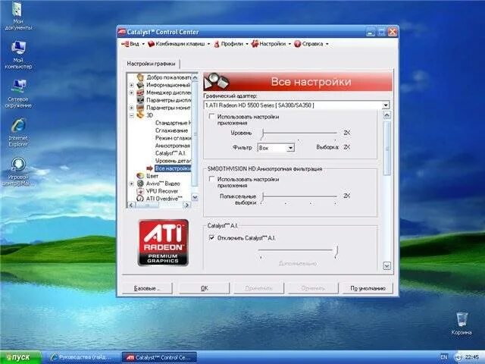Screen dimensions: 485x364
Task: Open the Вид menu
Action: (x=133, y=44)
